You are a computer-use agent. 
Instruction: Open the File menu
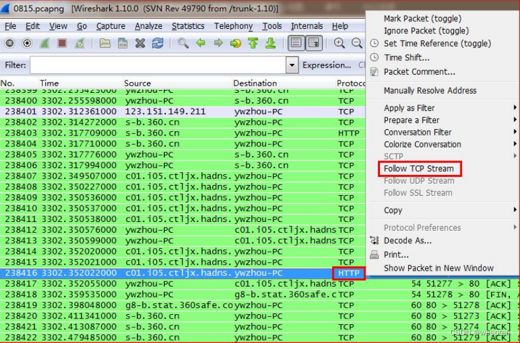(x=10, y=26)
